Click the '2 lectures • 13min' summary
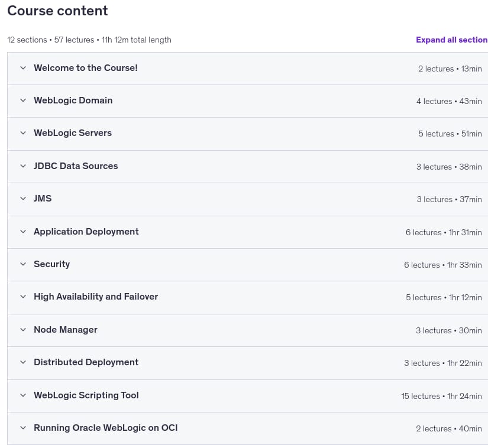The height and width of the screenshot is (445, 488). [450, 69]
